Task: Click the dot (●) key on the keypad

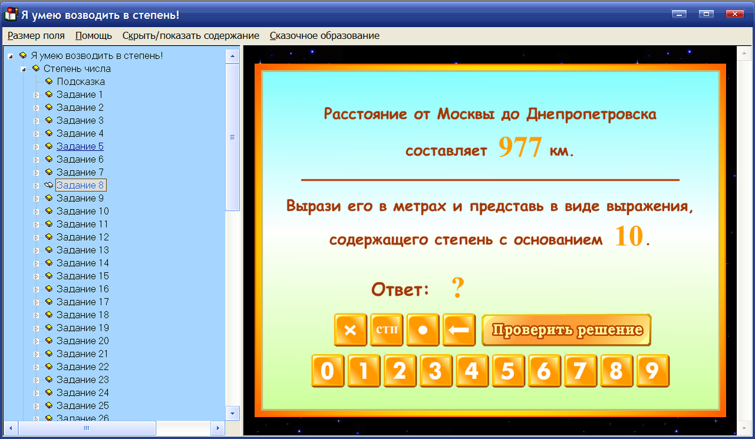Action: (x=422, y=330)
